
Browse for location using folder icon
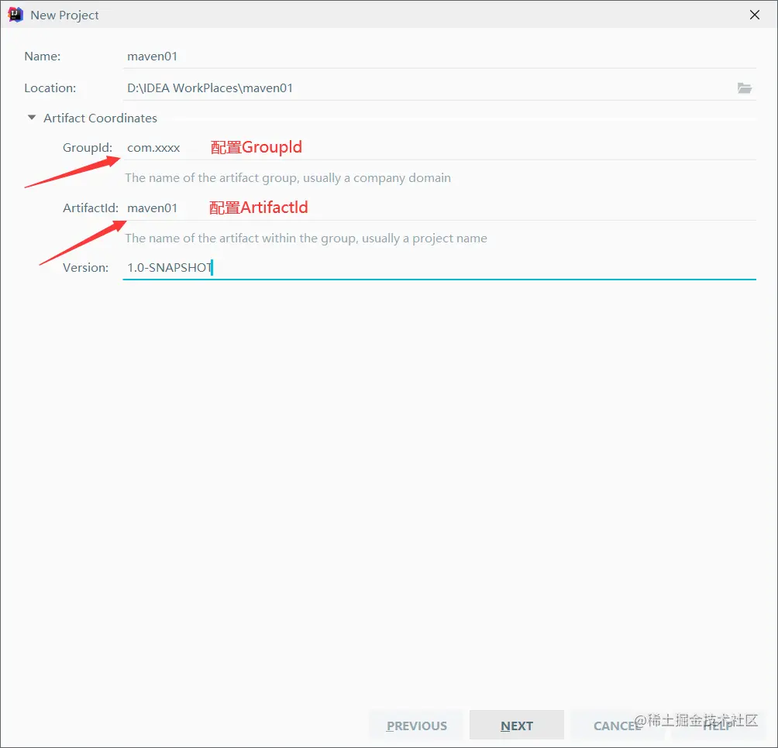coord(744,88)
